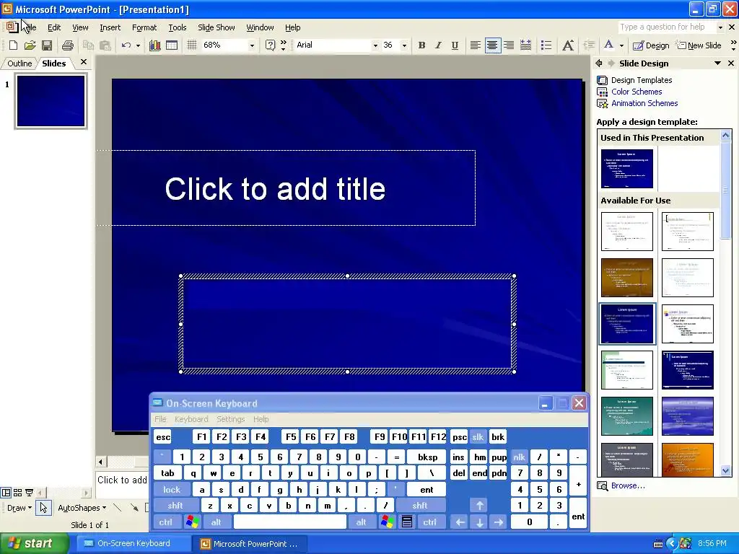Image resolution: width=739 pixels, height=554 pixels.
Task: Select the Line drawing tool
Action: click(118, 508)
